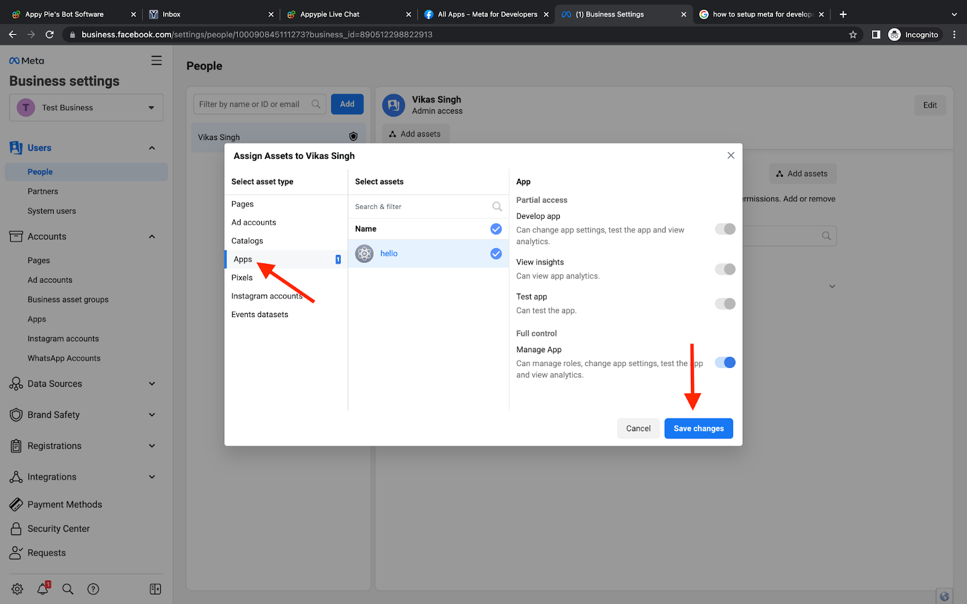Toggle the browser side panel icon
Image resolution: width=967 pixels, height=604 pixels.
(876, 34)
